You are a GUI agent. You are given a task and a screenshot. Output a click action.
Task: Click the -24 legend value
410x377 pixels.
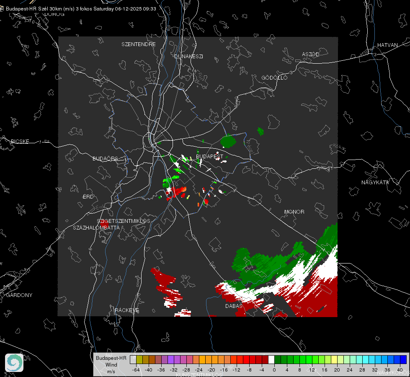coord(199,370)
